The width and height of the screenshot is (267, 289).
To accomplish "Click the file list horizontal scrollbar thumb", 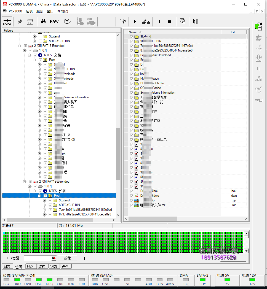I will (153, 218).
